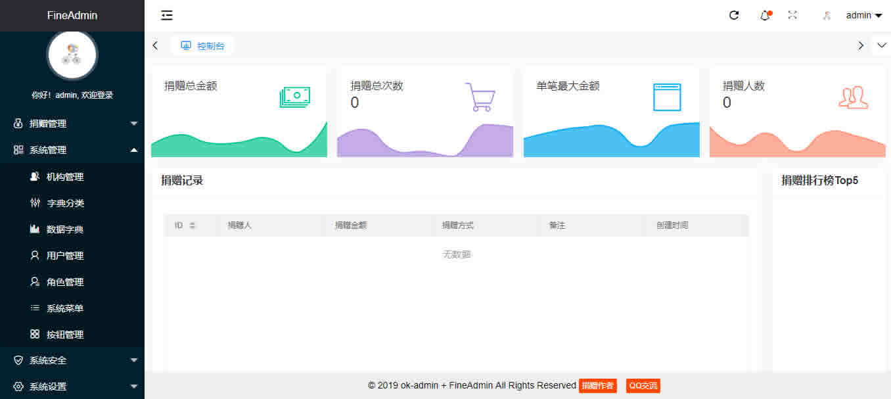Click the 按钮管理 grid icon

[35, 334]
